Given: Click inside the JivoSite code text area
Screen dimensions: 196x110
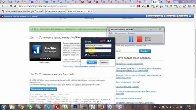Looking at the screenshot, I should pyautogui.click(x=72, y=98).
